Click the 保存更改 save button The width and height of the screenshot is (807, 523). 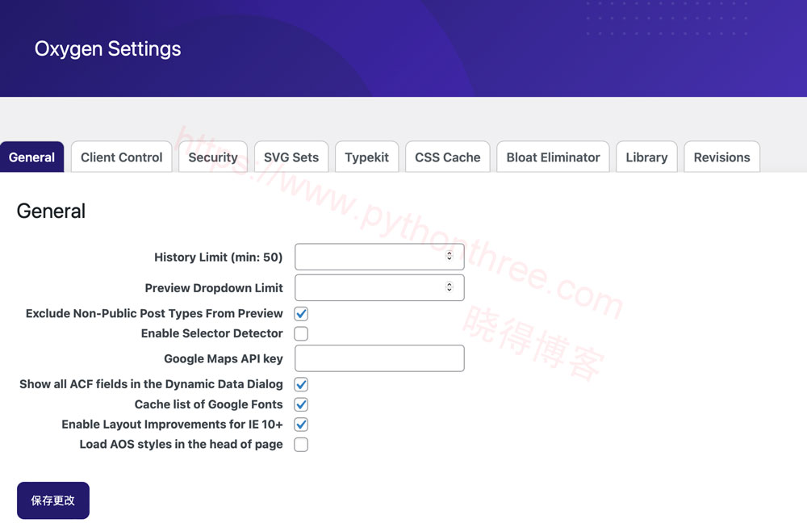(53, 500)
